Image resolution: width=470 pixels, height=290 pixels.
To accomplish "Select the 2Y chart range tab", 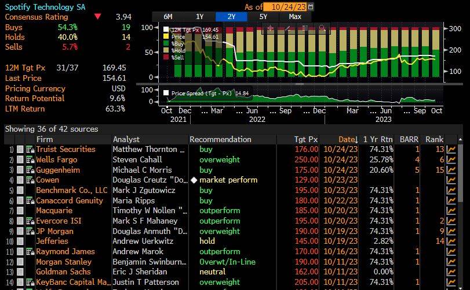I will point(231,17).
